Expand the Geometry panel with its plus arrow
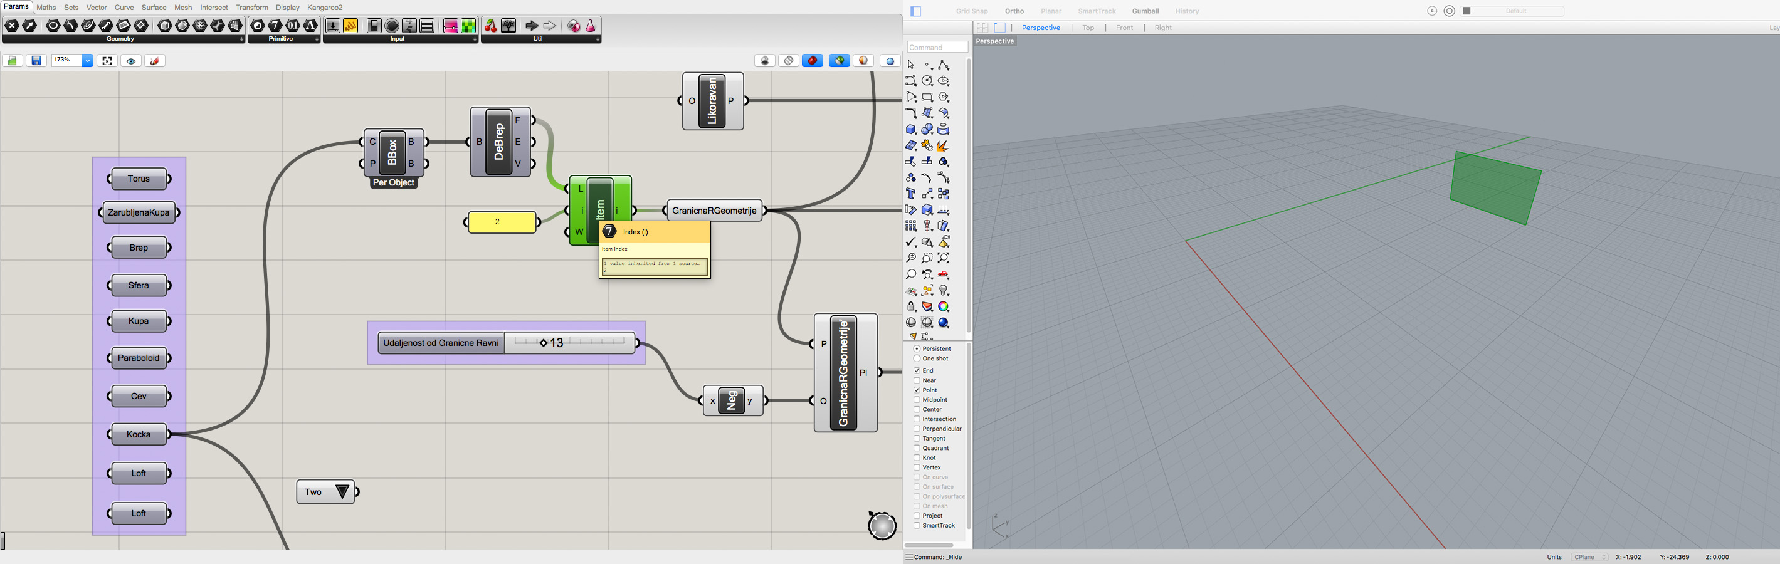The image size is (1780, 564). (241, 39)
